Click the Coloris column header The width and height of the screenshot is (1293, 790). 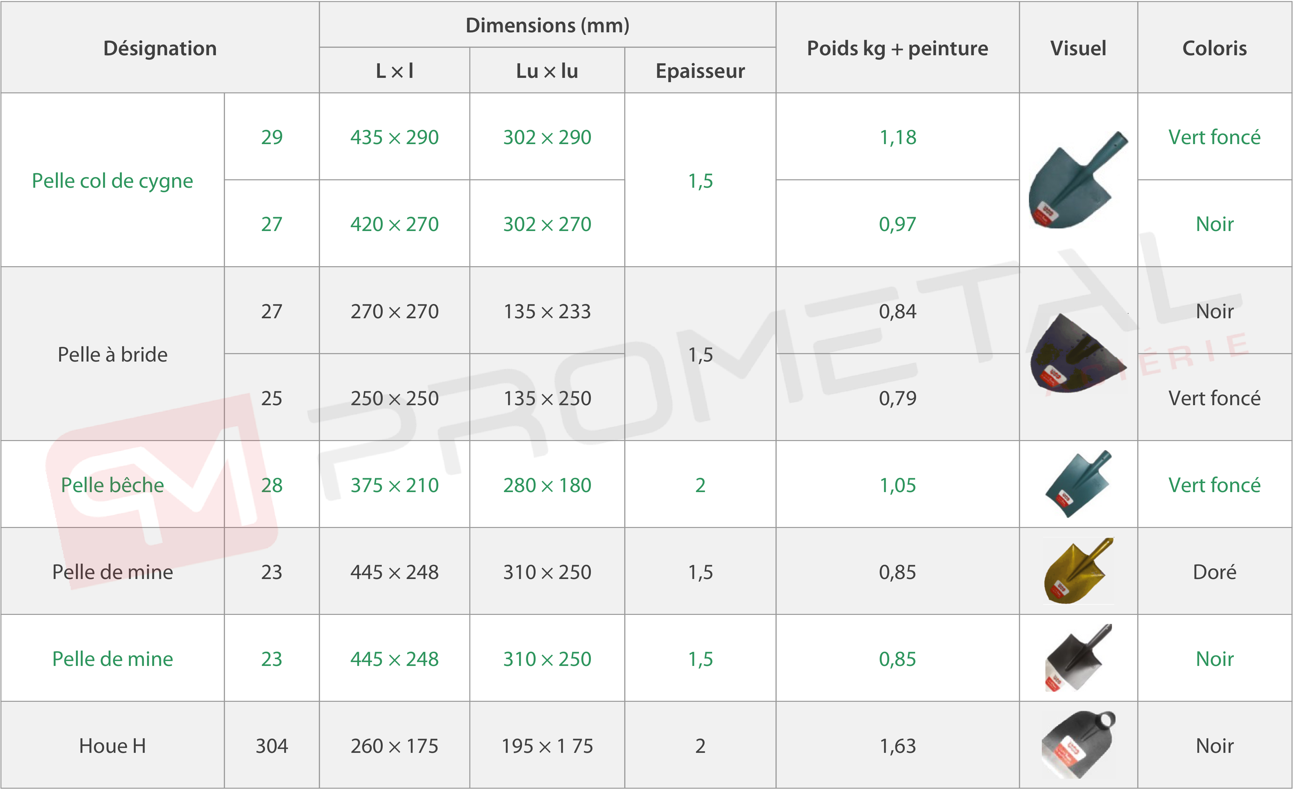point(1214,48)
